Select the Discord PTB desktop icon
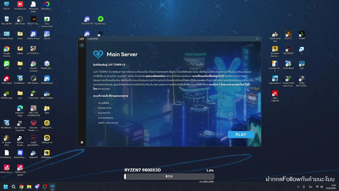The width and height of the screenshot is (339, 191). click(87, 20)
